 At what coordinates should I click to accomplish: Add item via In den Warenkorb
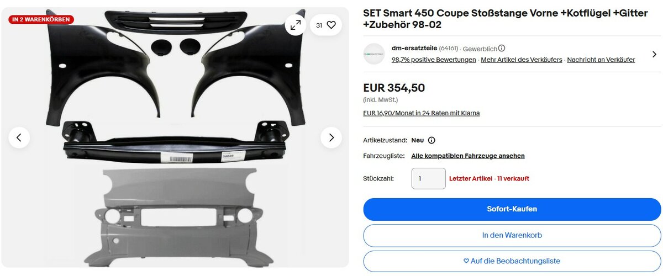(512, 235)
